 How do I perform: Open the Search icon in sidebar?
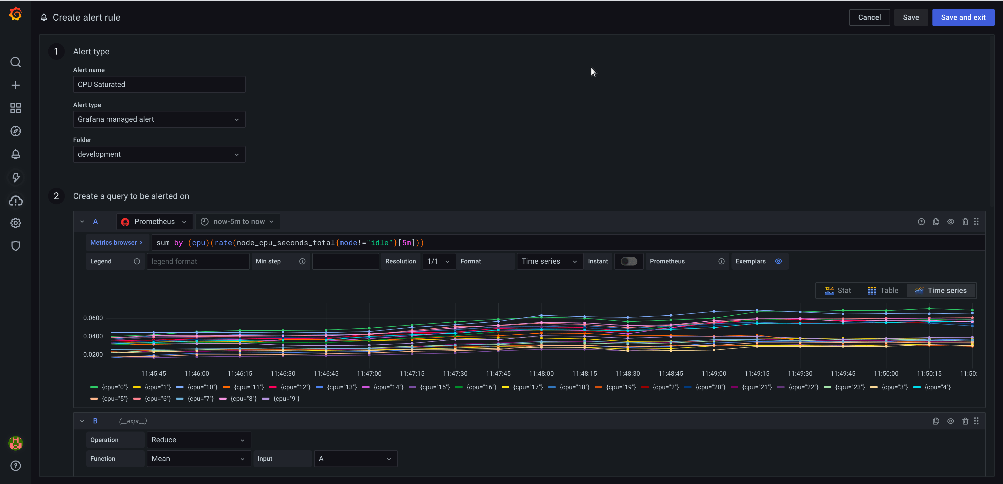click(x=16, y=62)
